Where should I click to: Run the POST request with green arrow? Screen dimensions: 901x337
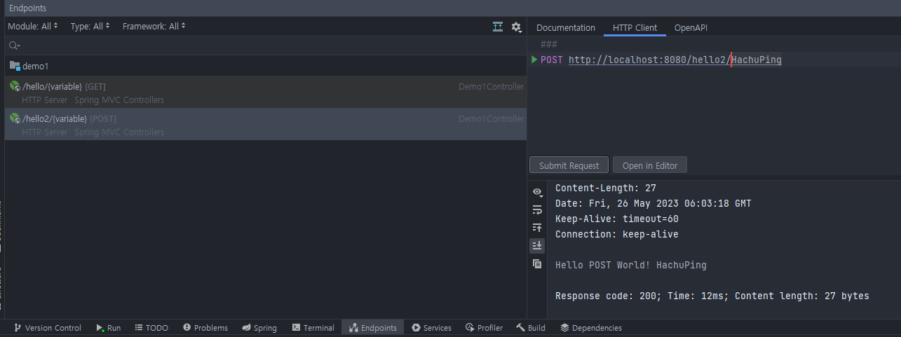point(534,60)
